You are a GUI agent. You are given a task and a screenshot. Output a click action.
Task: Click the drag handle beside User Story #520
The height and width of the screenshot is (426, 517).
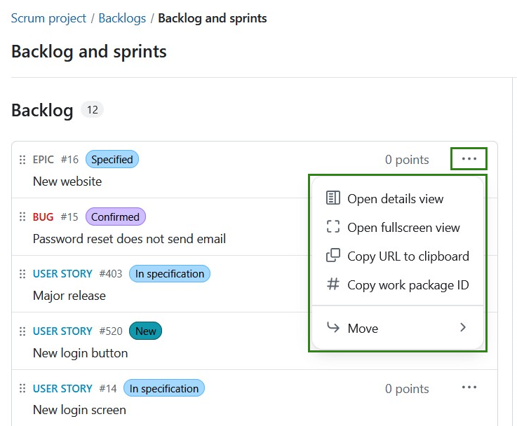(22, 331)
